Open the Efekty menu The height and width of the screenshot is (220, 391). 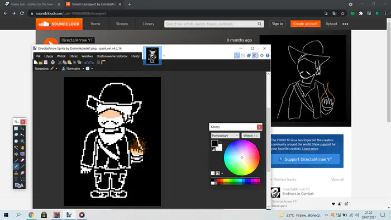tap(135, 56)
